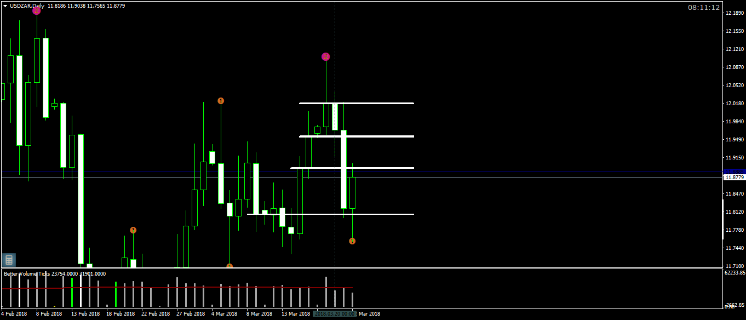
Task: Select magenta marker 2 at top-left high
Action: coord(37,10)
